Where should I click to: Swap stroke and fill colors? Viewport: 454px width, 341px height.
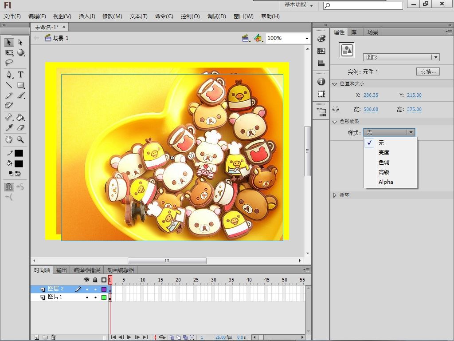click(18, 174)
